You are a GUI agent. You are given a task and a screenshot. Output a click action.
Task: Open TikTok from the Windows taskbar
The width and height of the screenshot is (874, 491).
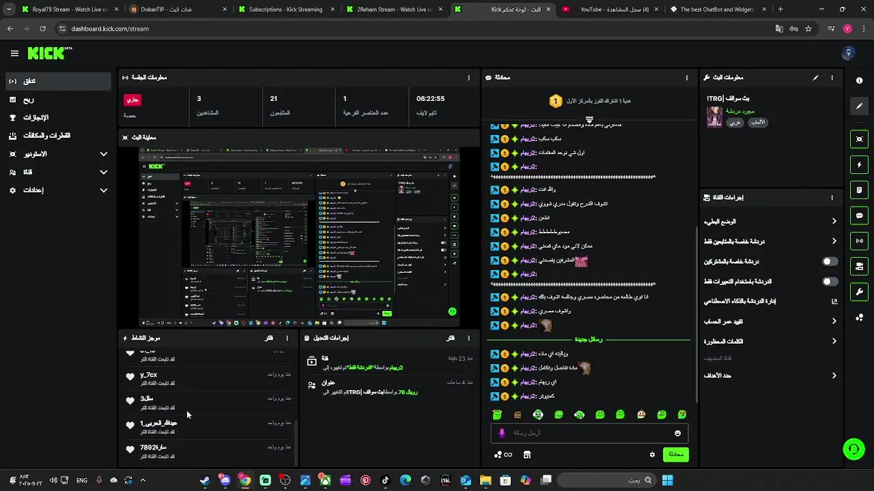386,480
